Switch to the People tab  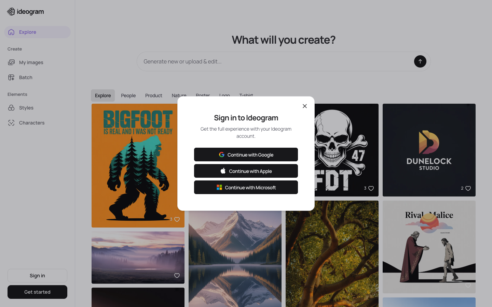click(x=128, y=96)
